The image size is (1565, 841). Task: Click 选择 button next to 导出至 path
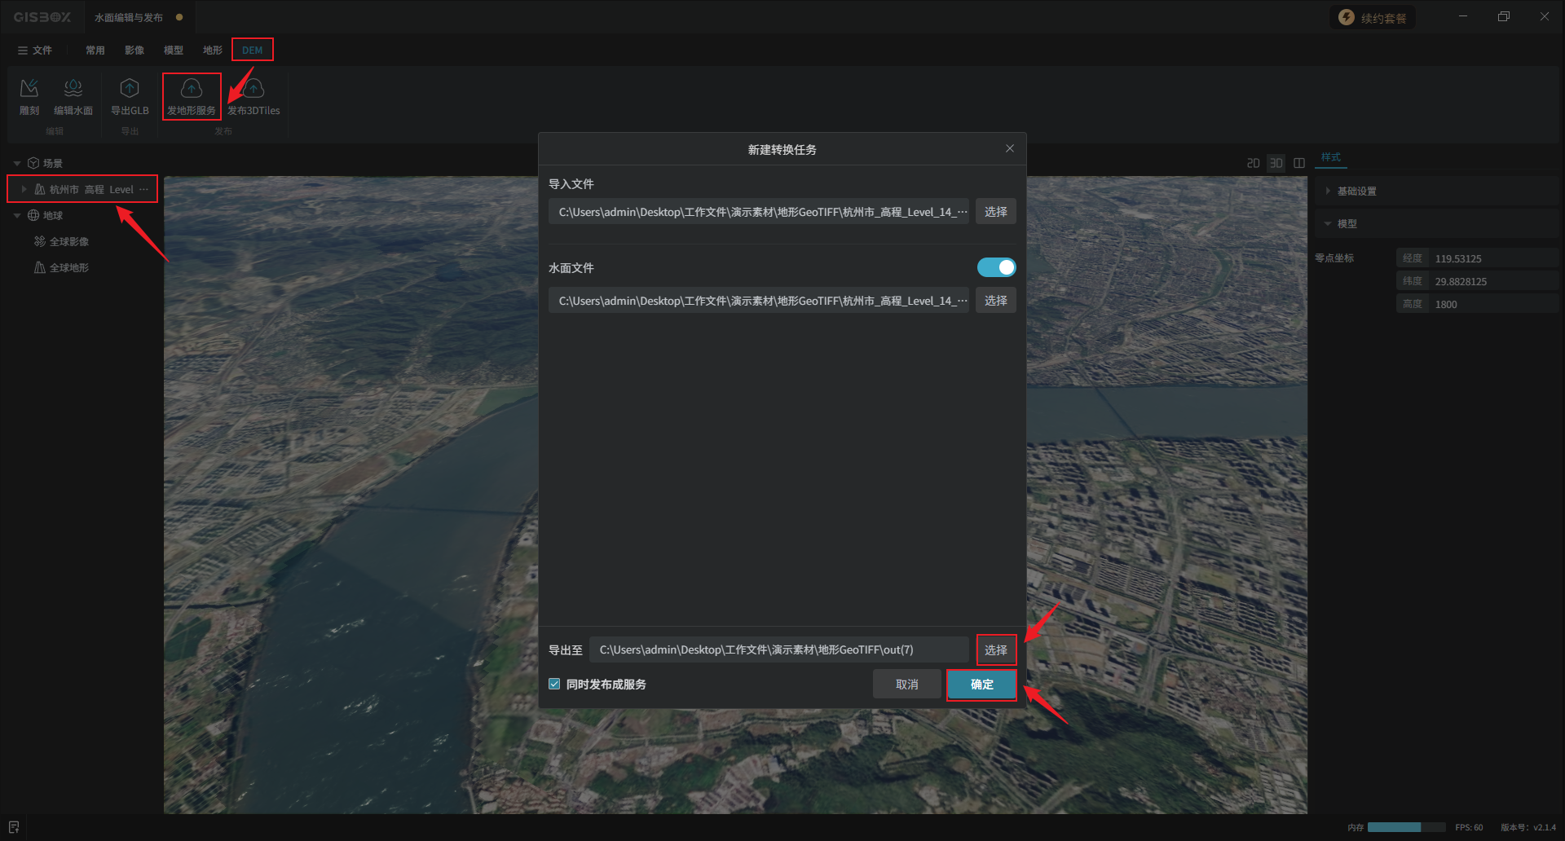click(995, 649)
